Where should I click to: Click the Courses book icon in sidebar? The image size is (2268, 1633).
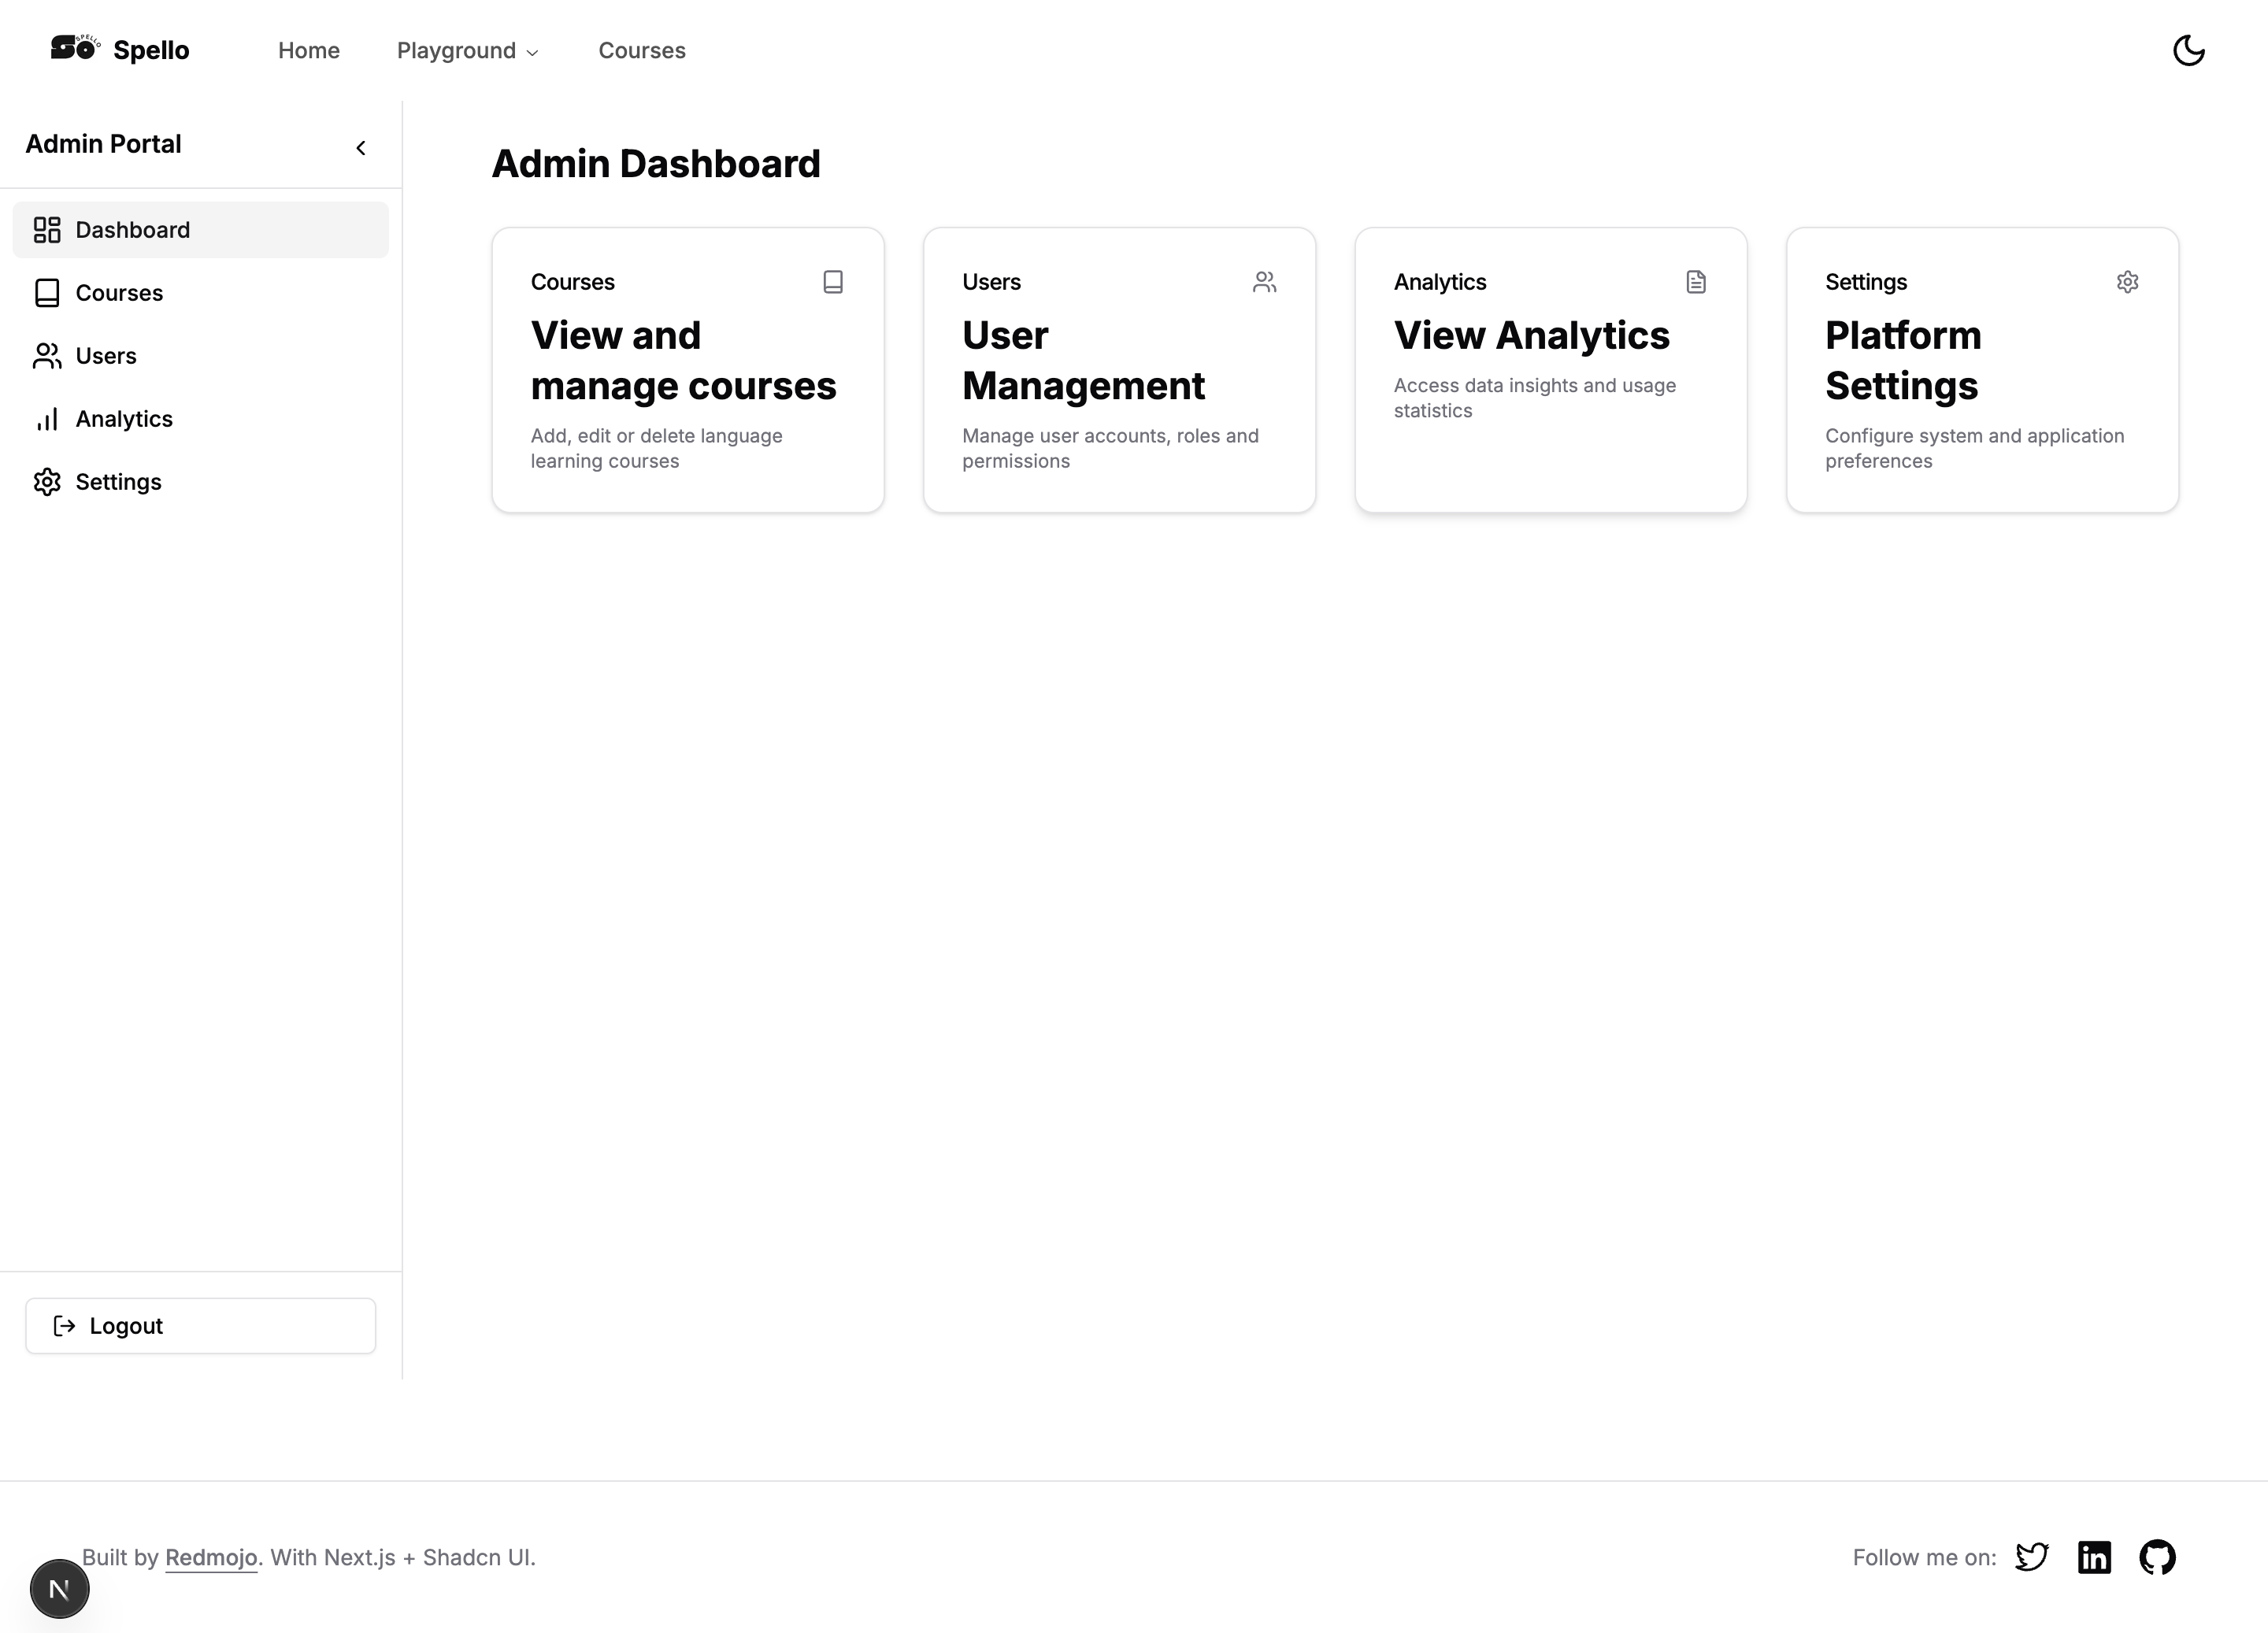point(47,293)
